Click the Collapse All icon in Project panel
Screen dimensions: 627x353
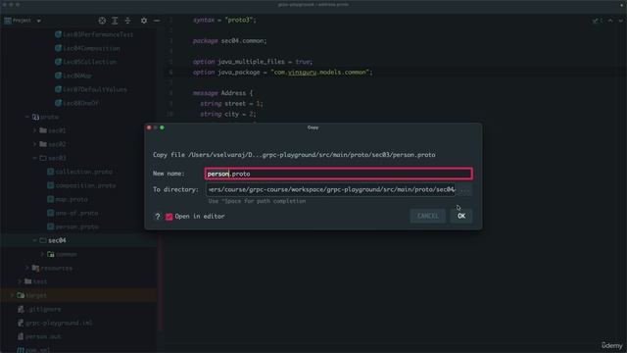(127, 21)
